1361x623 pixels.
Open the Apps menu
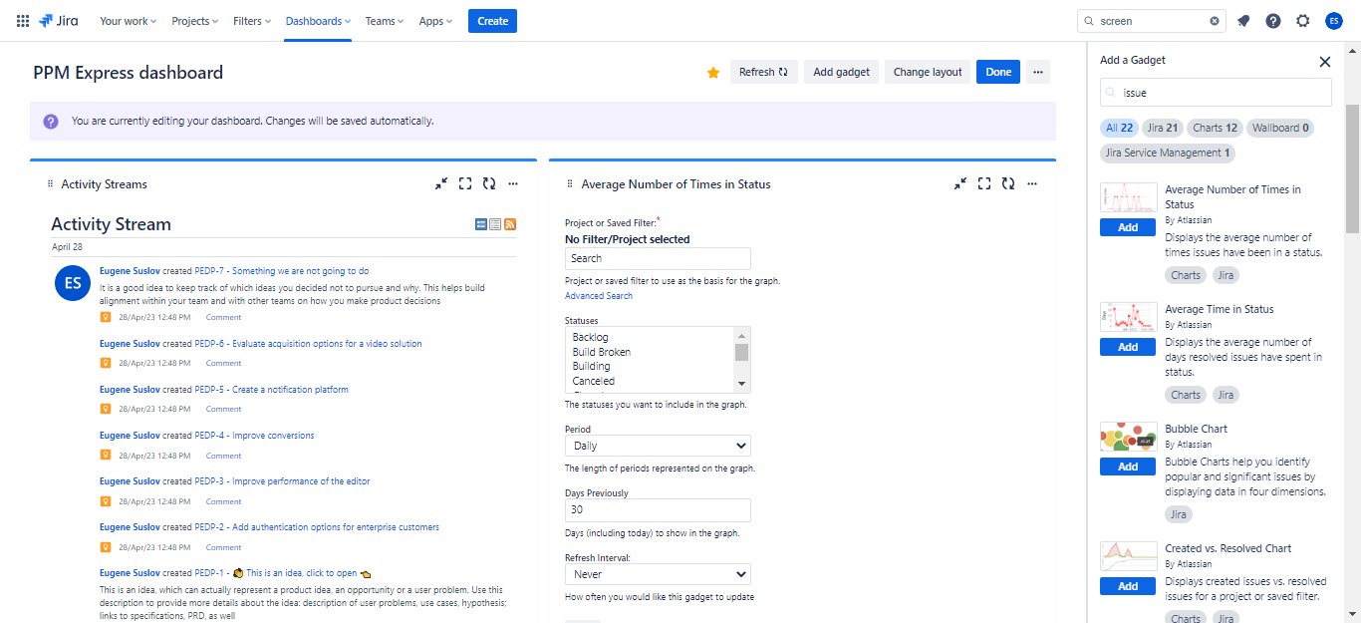coord(435,21)
